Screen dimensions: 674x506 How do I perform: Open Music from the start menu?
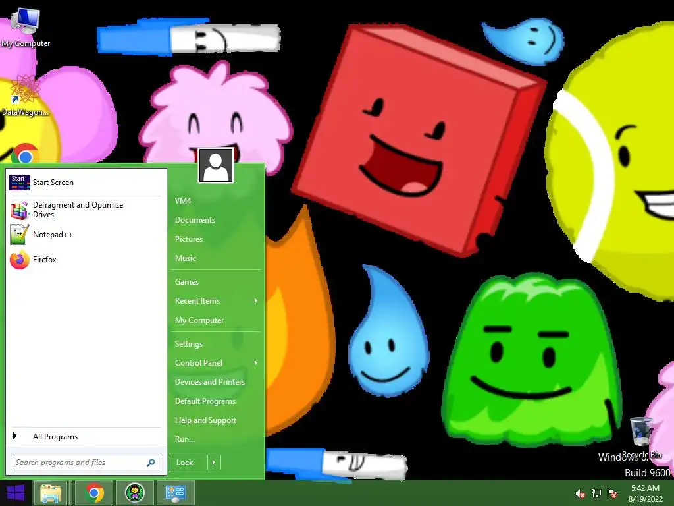pos(185,258)
